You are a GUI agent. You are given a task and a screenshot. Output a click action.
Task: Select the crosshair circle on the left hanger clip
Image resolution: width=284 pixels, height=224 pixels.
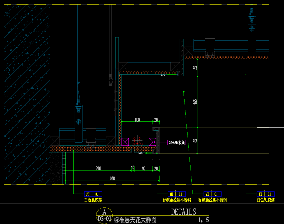[78, 121]
